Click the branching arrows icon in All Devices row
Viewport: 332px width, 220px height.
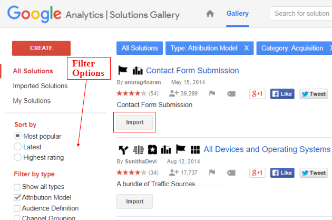tap(123, 150)
